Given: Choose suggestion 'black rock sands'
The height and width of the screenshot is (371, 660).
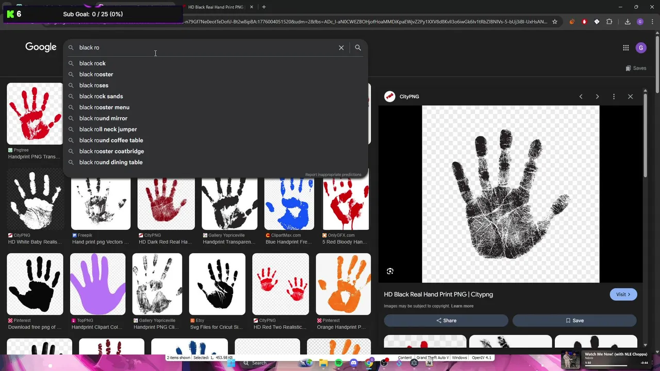Looking at the screenshot, I should pos(215,96).
